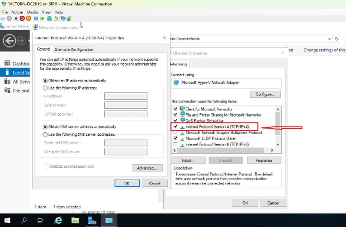Open the Action menu

click(17, 12)
